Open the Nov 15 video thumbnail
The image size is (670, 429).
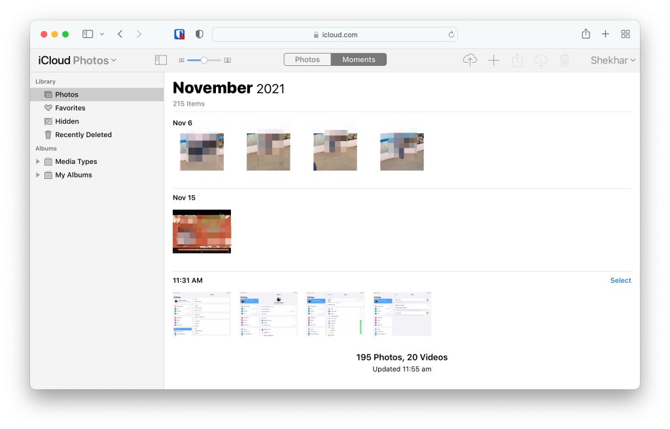(202, 232)
